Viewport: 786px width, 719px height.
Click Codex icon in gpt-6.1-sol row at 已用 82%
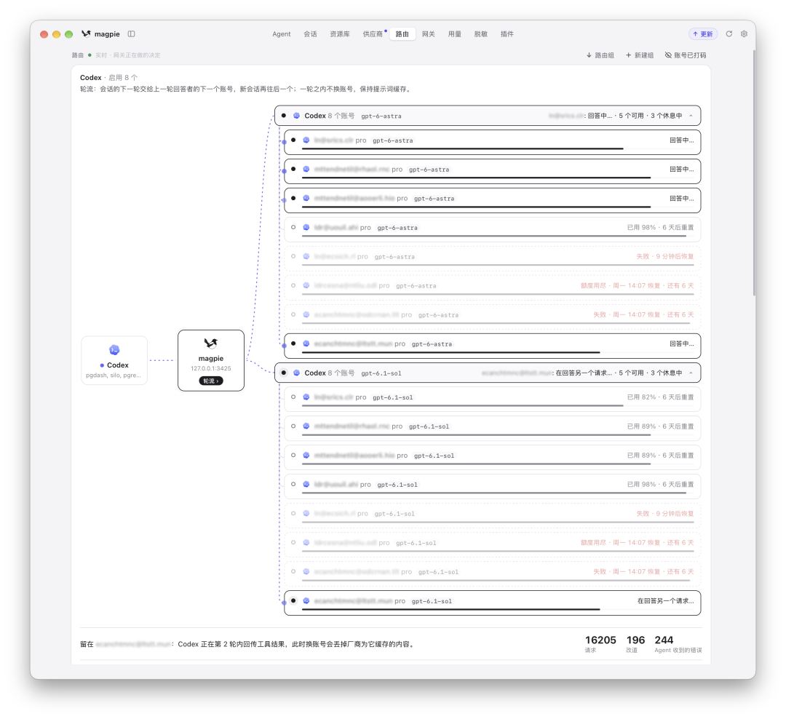point(306,397)
